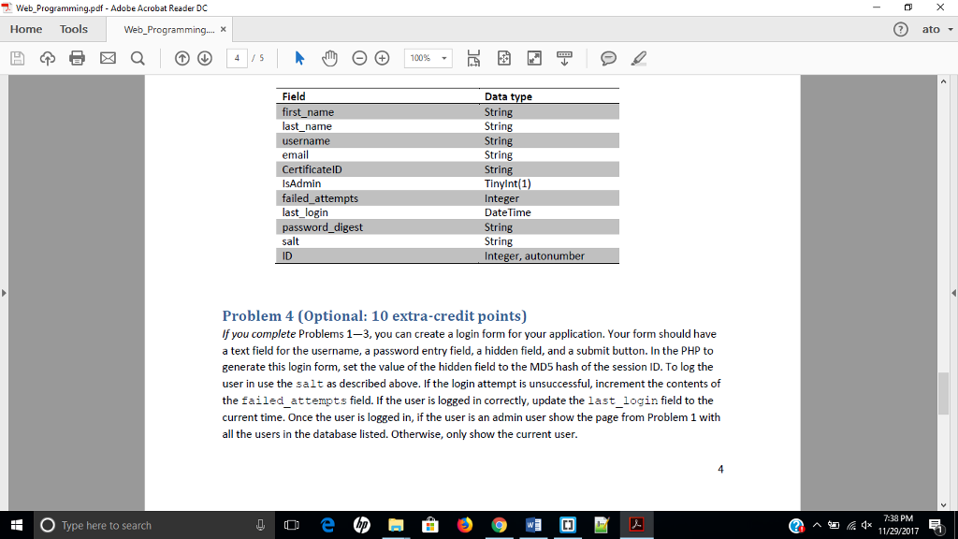Viewport: 958px width, 539px height.
Task: Open the Help question mark icon
Action: [901, 29]
